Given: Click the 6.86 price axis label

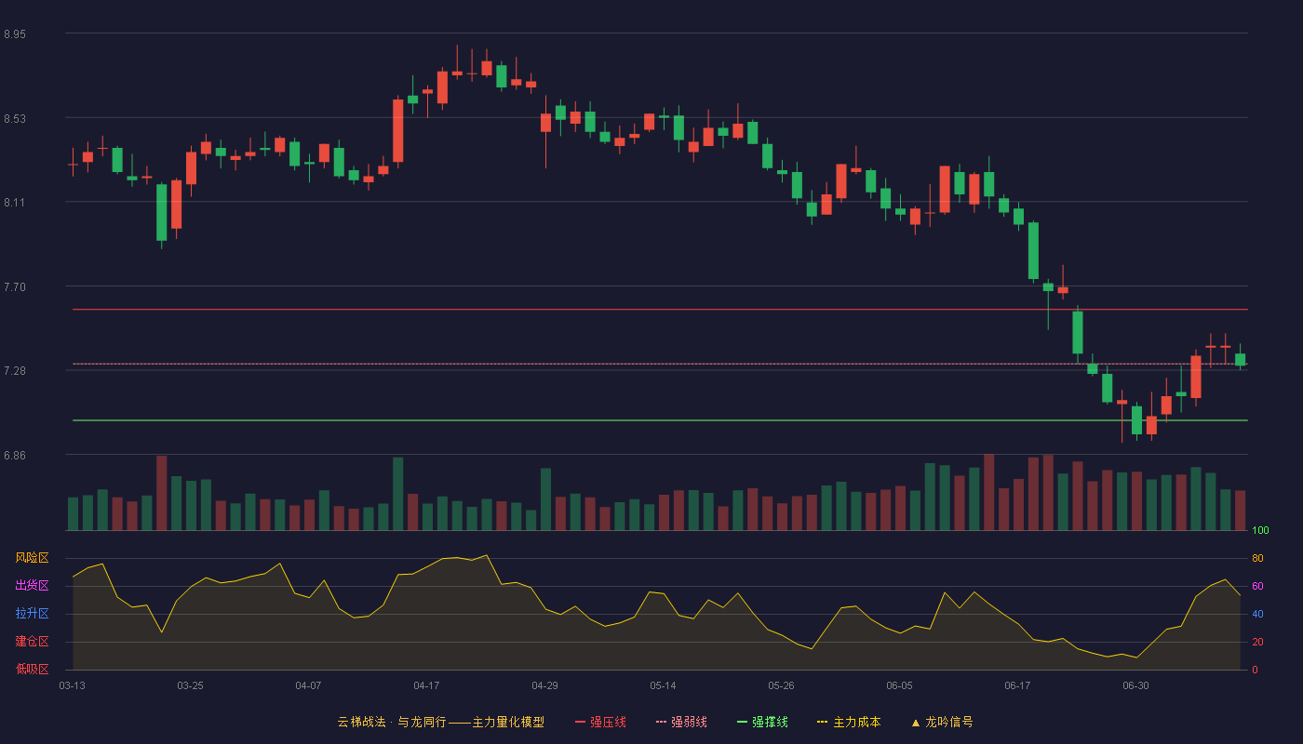Looking at the screenshot, I should coord(15,456).
